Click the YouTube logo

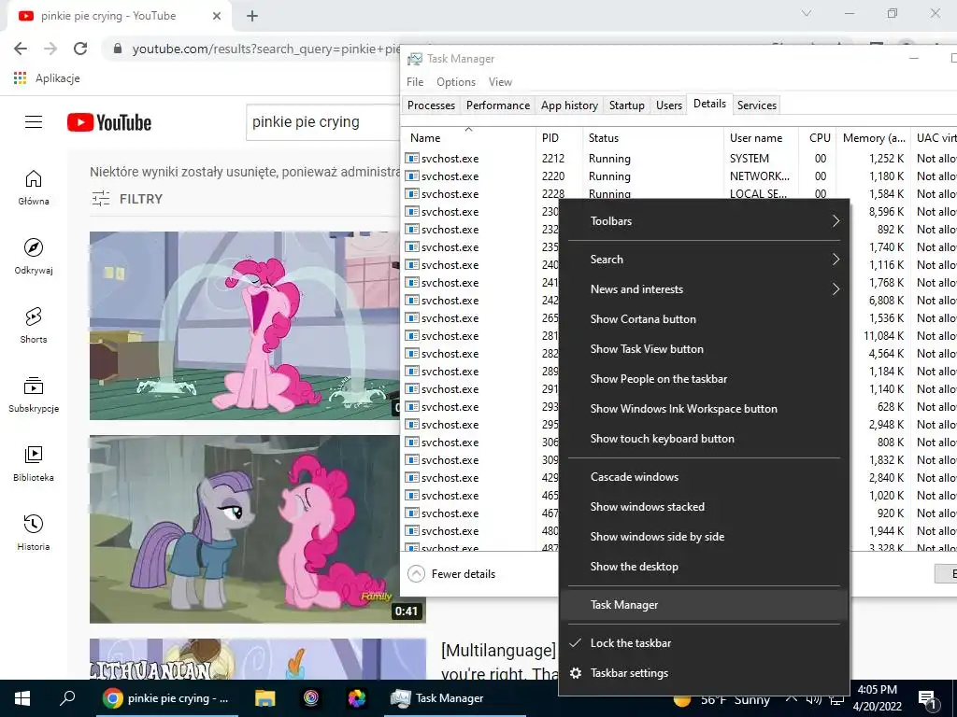109,122
